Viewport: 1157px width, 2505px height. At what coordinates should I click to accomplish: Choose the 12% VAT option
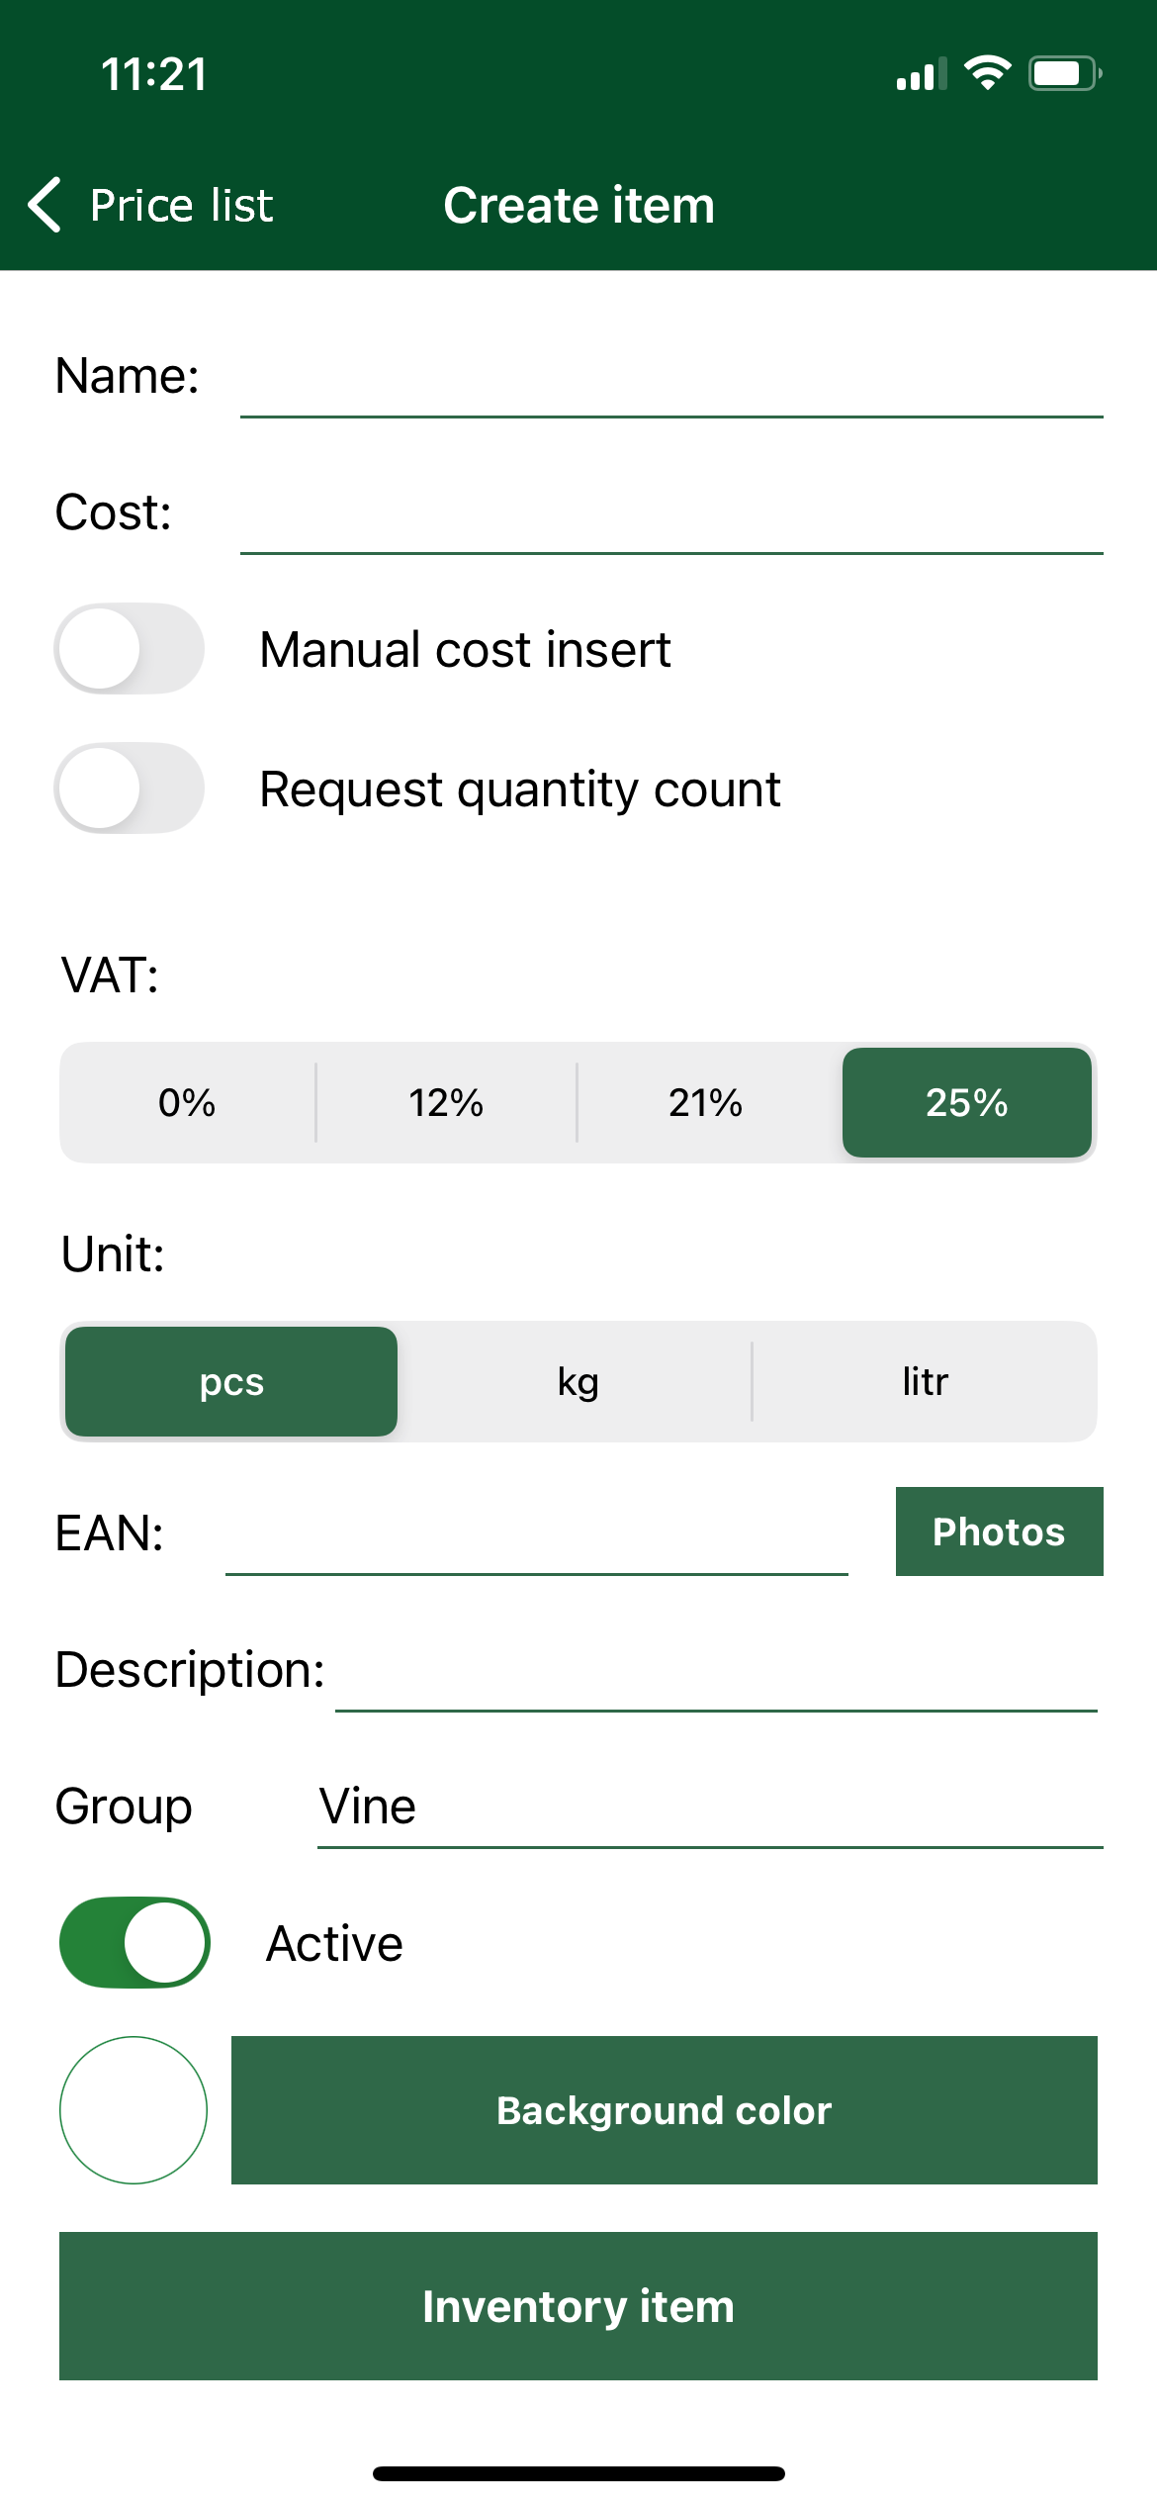[446, 1102]
